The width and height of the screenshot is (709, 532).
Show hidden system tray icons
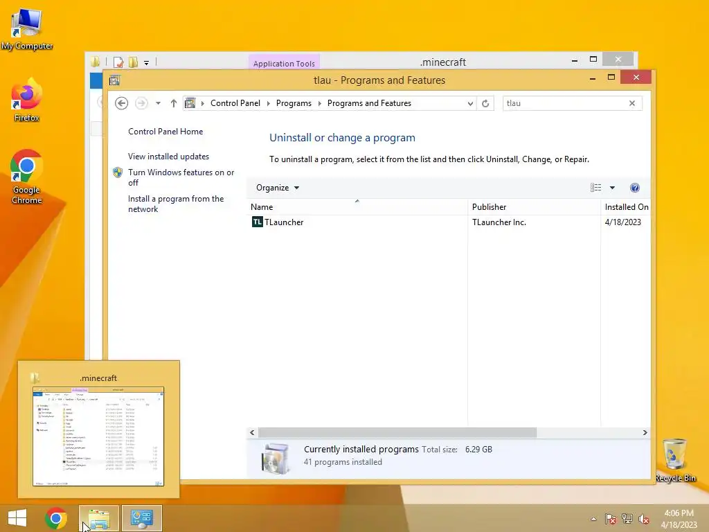point(593,519)
